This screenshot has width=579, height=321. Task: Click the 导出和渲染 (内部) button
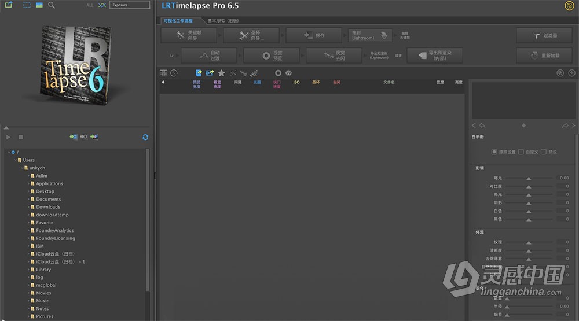[435, 56]
